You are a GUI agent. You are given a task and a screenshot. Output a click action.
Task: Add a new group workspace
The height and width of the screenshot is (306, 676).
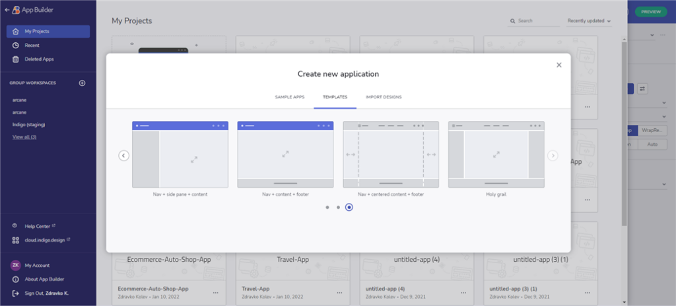click(x=83, y=83)
